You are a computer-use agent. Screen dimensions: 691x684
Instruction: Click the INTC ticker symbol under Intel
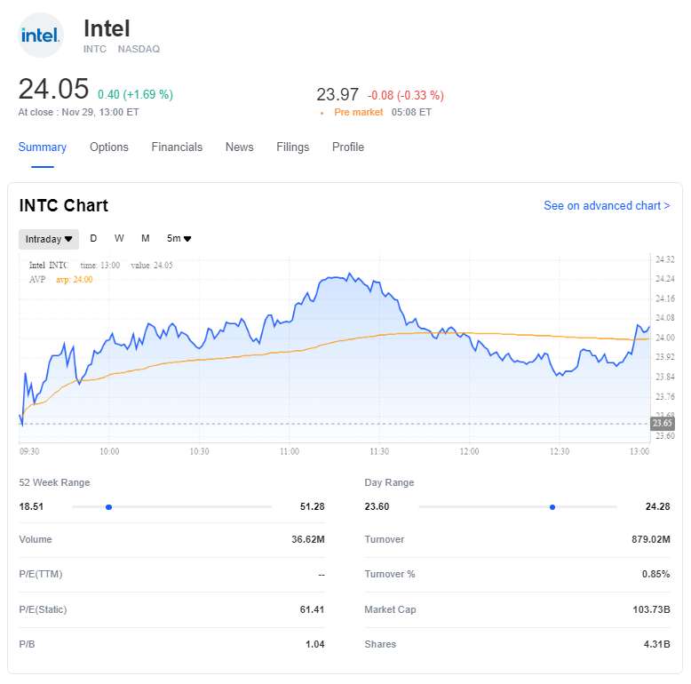point(94,49)
